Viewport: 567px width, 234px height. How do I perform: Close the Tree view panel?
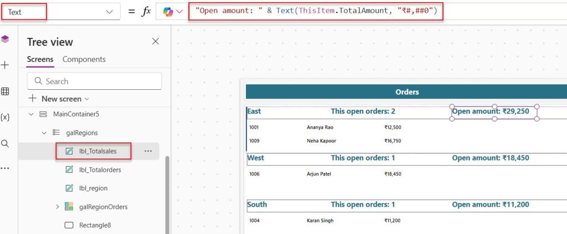coord(156,41)
